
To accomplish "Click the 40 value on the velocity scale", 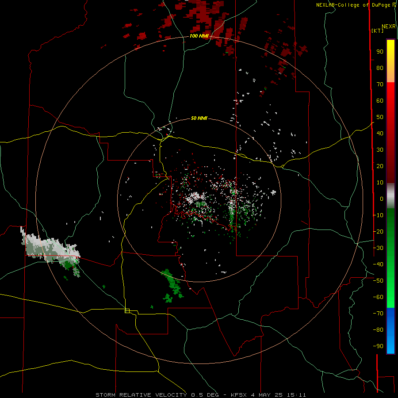I will click(380, 134).
